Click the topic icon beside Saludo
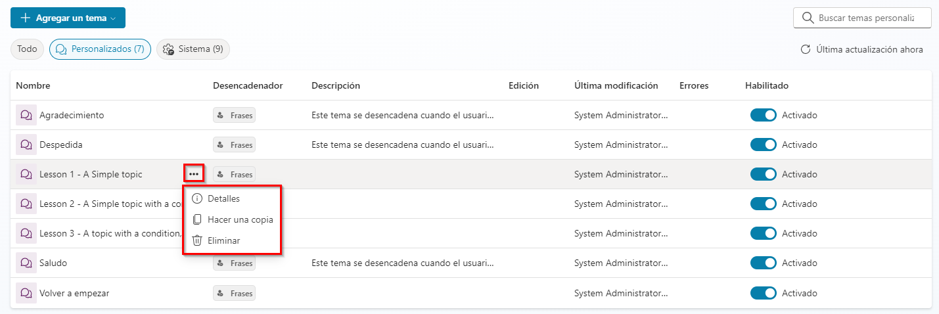The width and height of the screenshot is (939, 314). pos(26,263)
